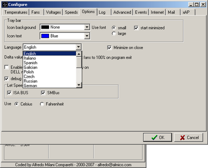Toggle Minimize on close checkbox
Image resolution: width=208 pixels, height=168 pixels.
pyautogui.click(x=109, y=48)
